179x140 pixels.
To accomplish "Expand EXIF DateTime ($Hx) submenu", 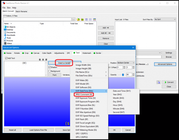I will (89, 91).
